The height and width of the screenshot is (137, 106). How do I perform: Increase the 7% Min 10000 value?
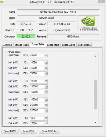46,80
